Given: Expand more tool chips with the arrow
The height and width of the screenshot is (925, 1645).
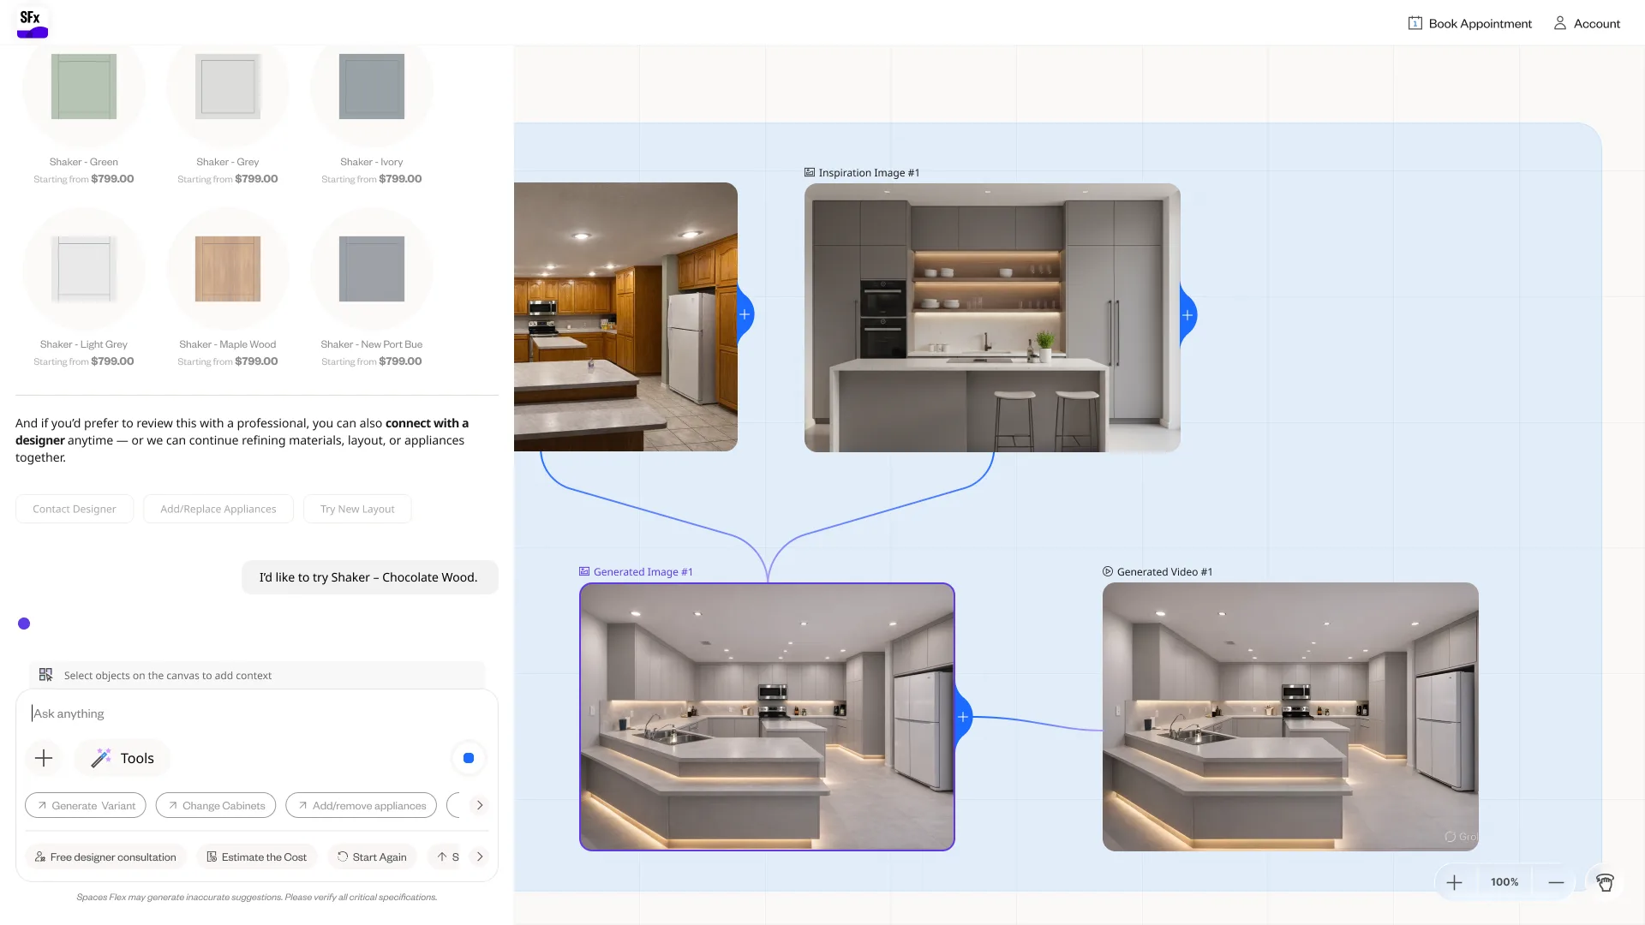Looking at the screenshot, I should point(480,805).
